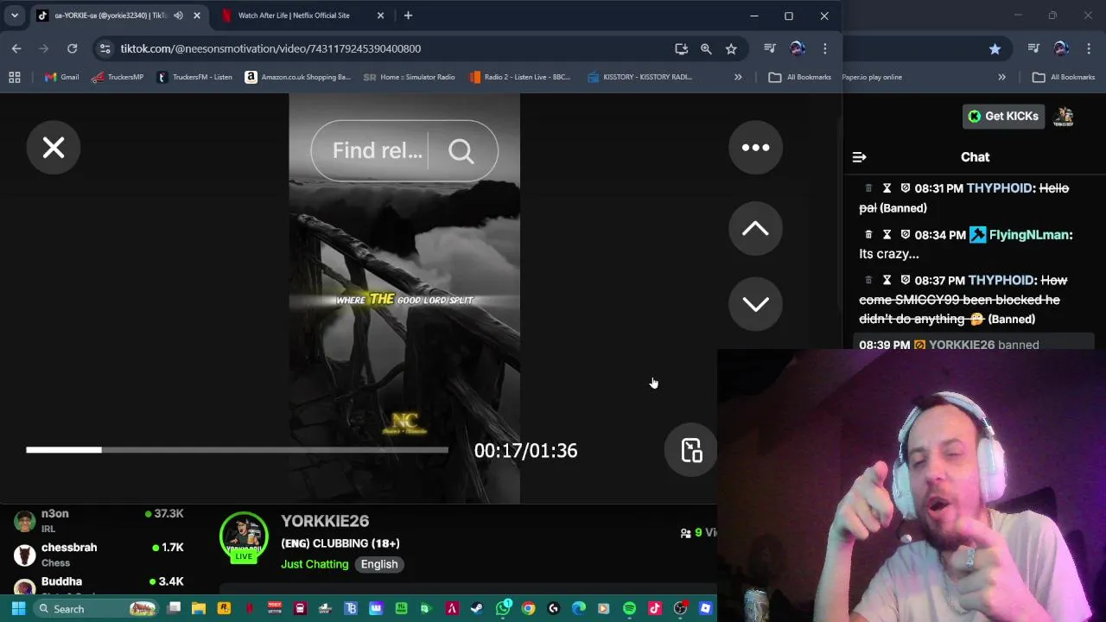Go back in browser history
The image size is (1106, 622).
coord(16,48)
